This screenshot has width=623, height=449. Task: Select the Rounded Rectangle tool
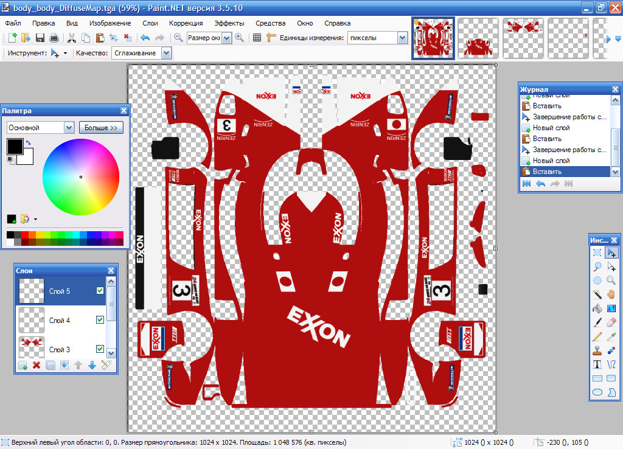point(611,378)
